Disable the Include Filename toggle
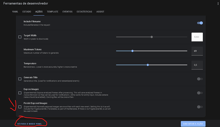This screenshot has width=220, height=127. (200, 23)
